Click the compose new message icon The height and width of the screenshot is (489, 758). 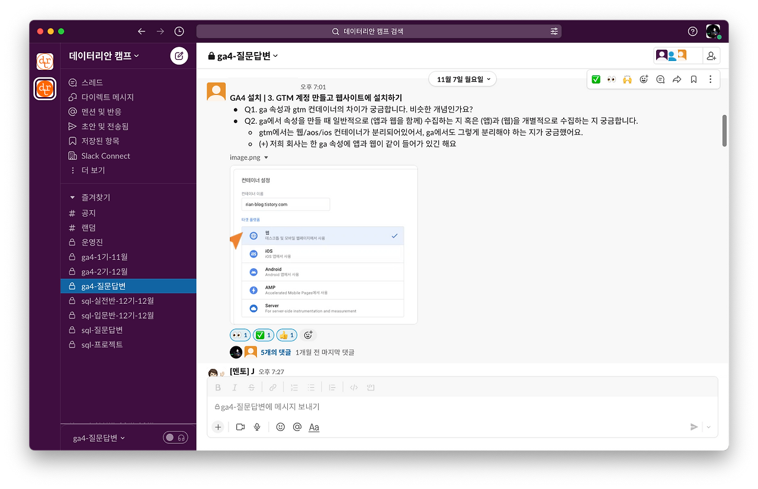coord(179,56)
